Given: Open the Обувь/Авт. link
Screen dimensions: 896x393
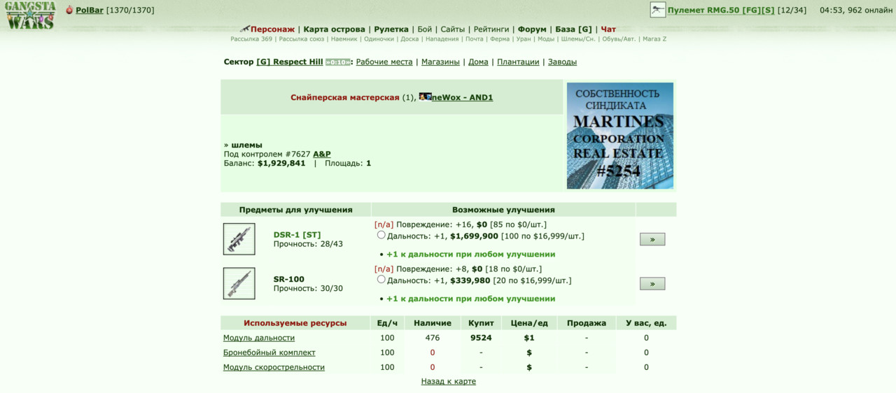Looking at the screenshot, I should 619,39.
